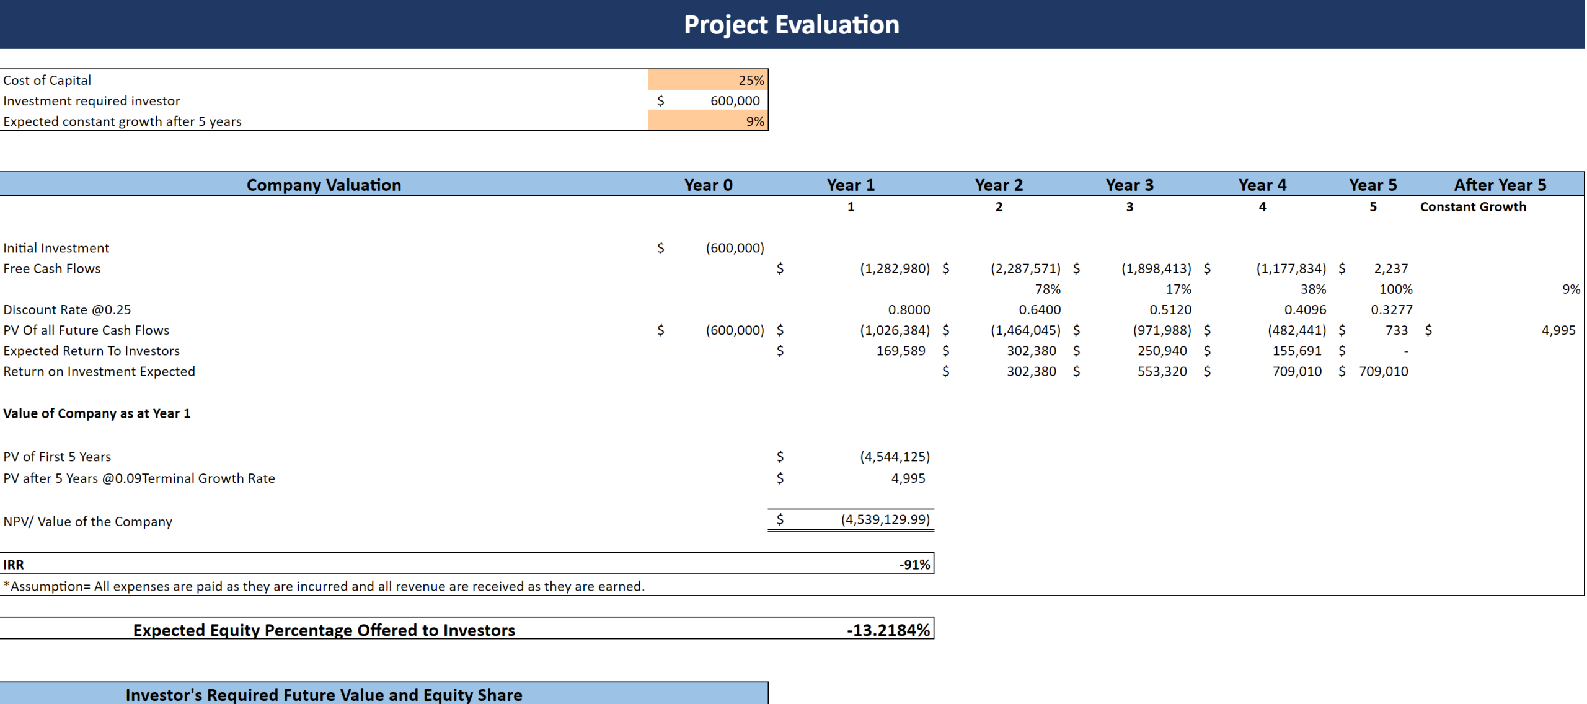Select PV of First 5 Years value (4,544,125)
This screenshot has height=704, width=1587.
coord(894,457)
